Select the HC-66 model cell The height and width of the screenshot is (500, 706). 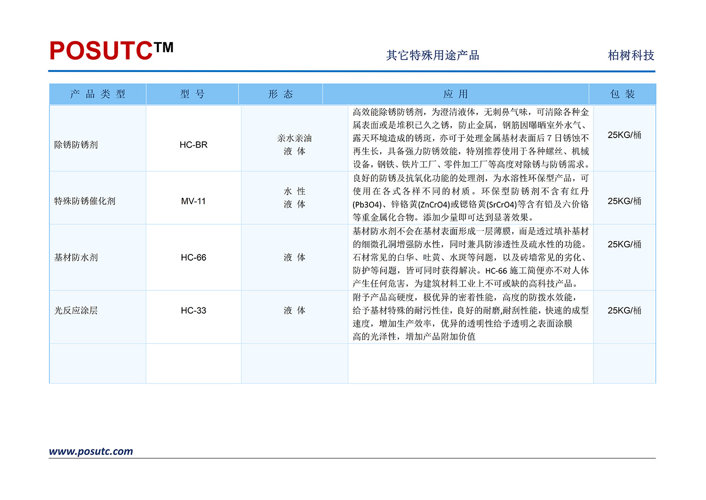click(x=193, y=257)
